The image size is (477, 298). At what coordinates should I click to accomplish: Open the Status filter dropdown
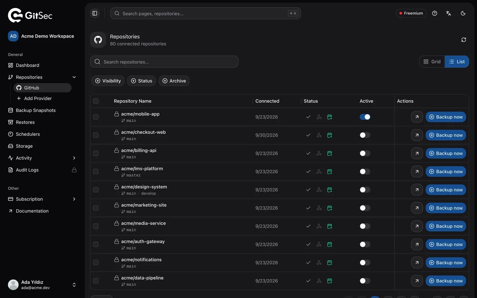click(x=141, y=81)
